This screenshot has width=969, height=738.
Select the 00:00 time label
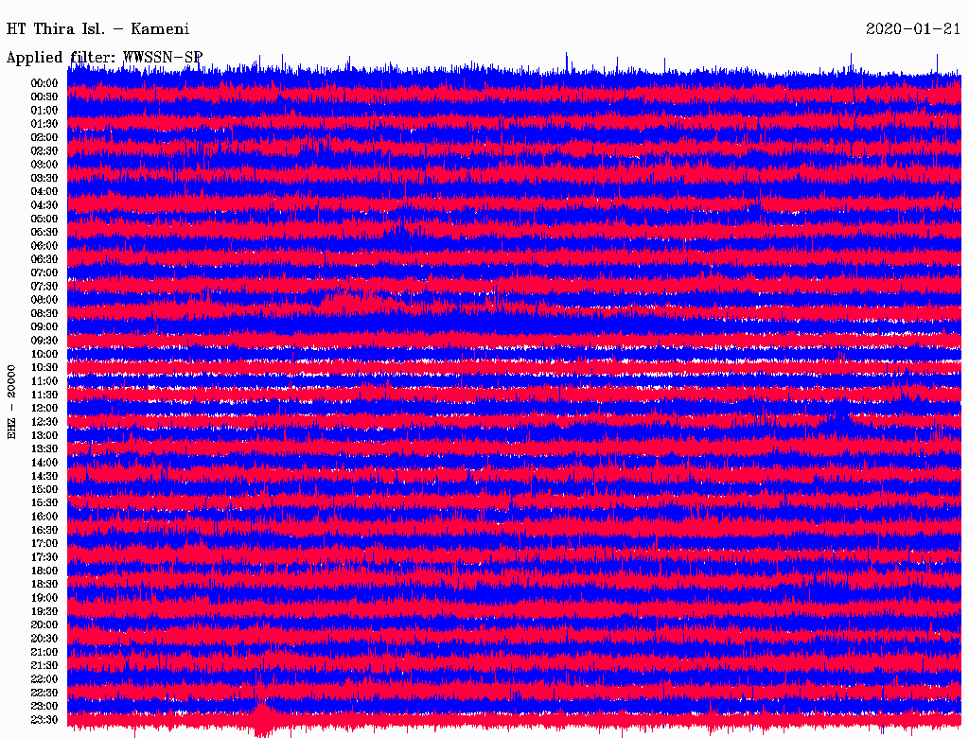tap(44, 83)
